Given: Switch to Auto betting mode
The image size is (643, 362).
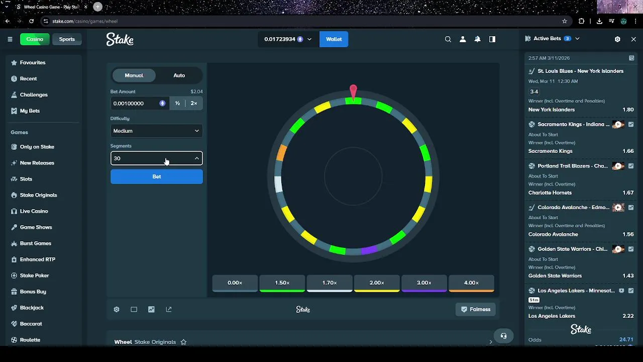Looking at the screenshot, I should tap(179, 75).
